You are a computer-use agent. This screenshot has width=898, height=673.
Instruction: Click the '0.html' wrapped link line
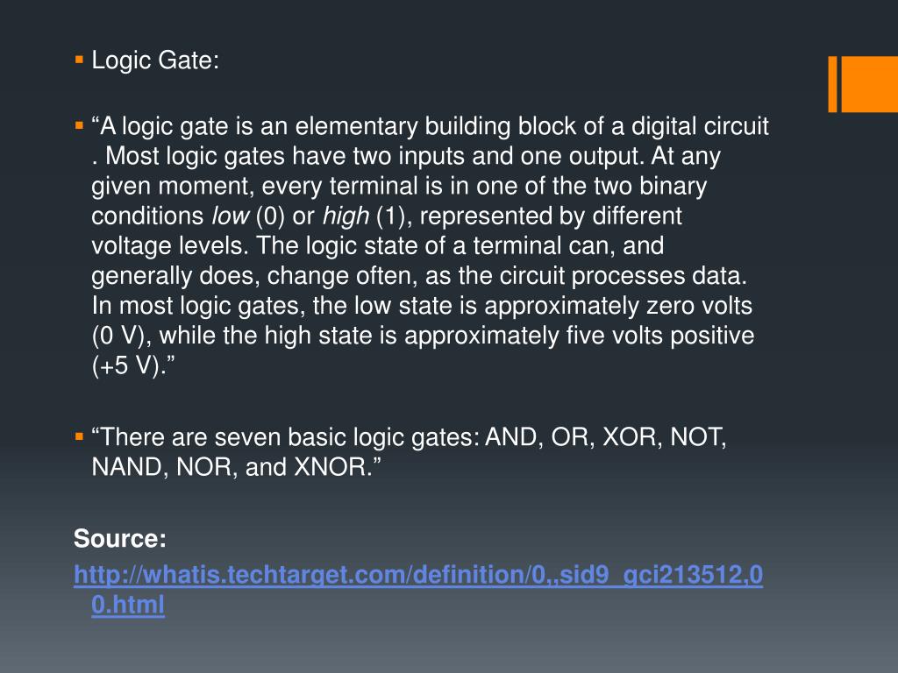point(128,605)
